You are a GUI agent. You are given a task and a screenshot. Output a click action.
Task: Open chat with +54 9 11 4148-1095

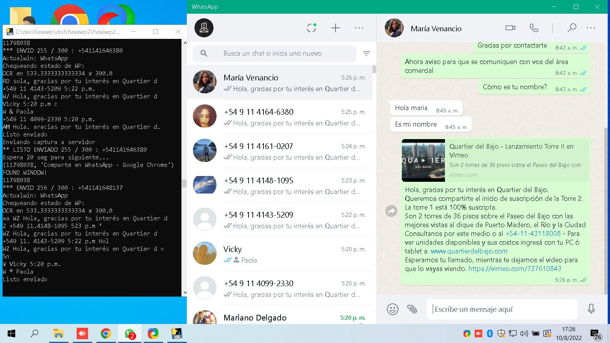[279, 185]
